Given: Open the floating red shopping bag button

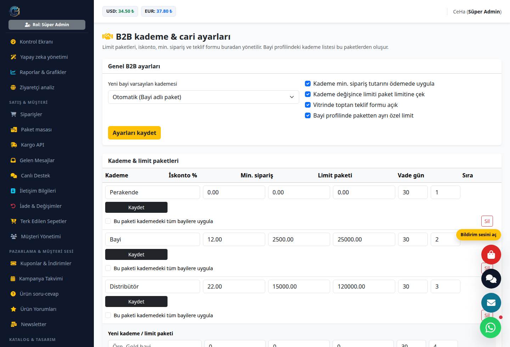Looking at the screenshot, I should [x=491, y=255].
